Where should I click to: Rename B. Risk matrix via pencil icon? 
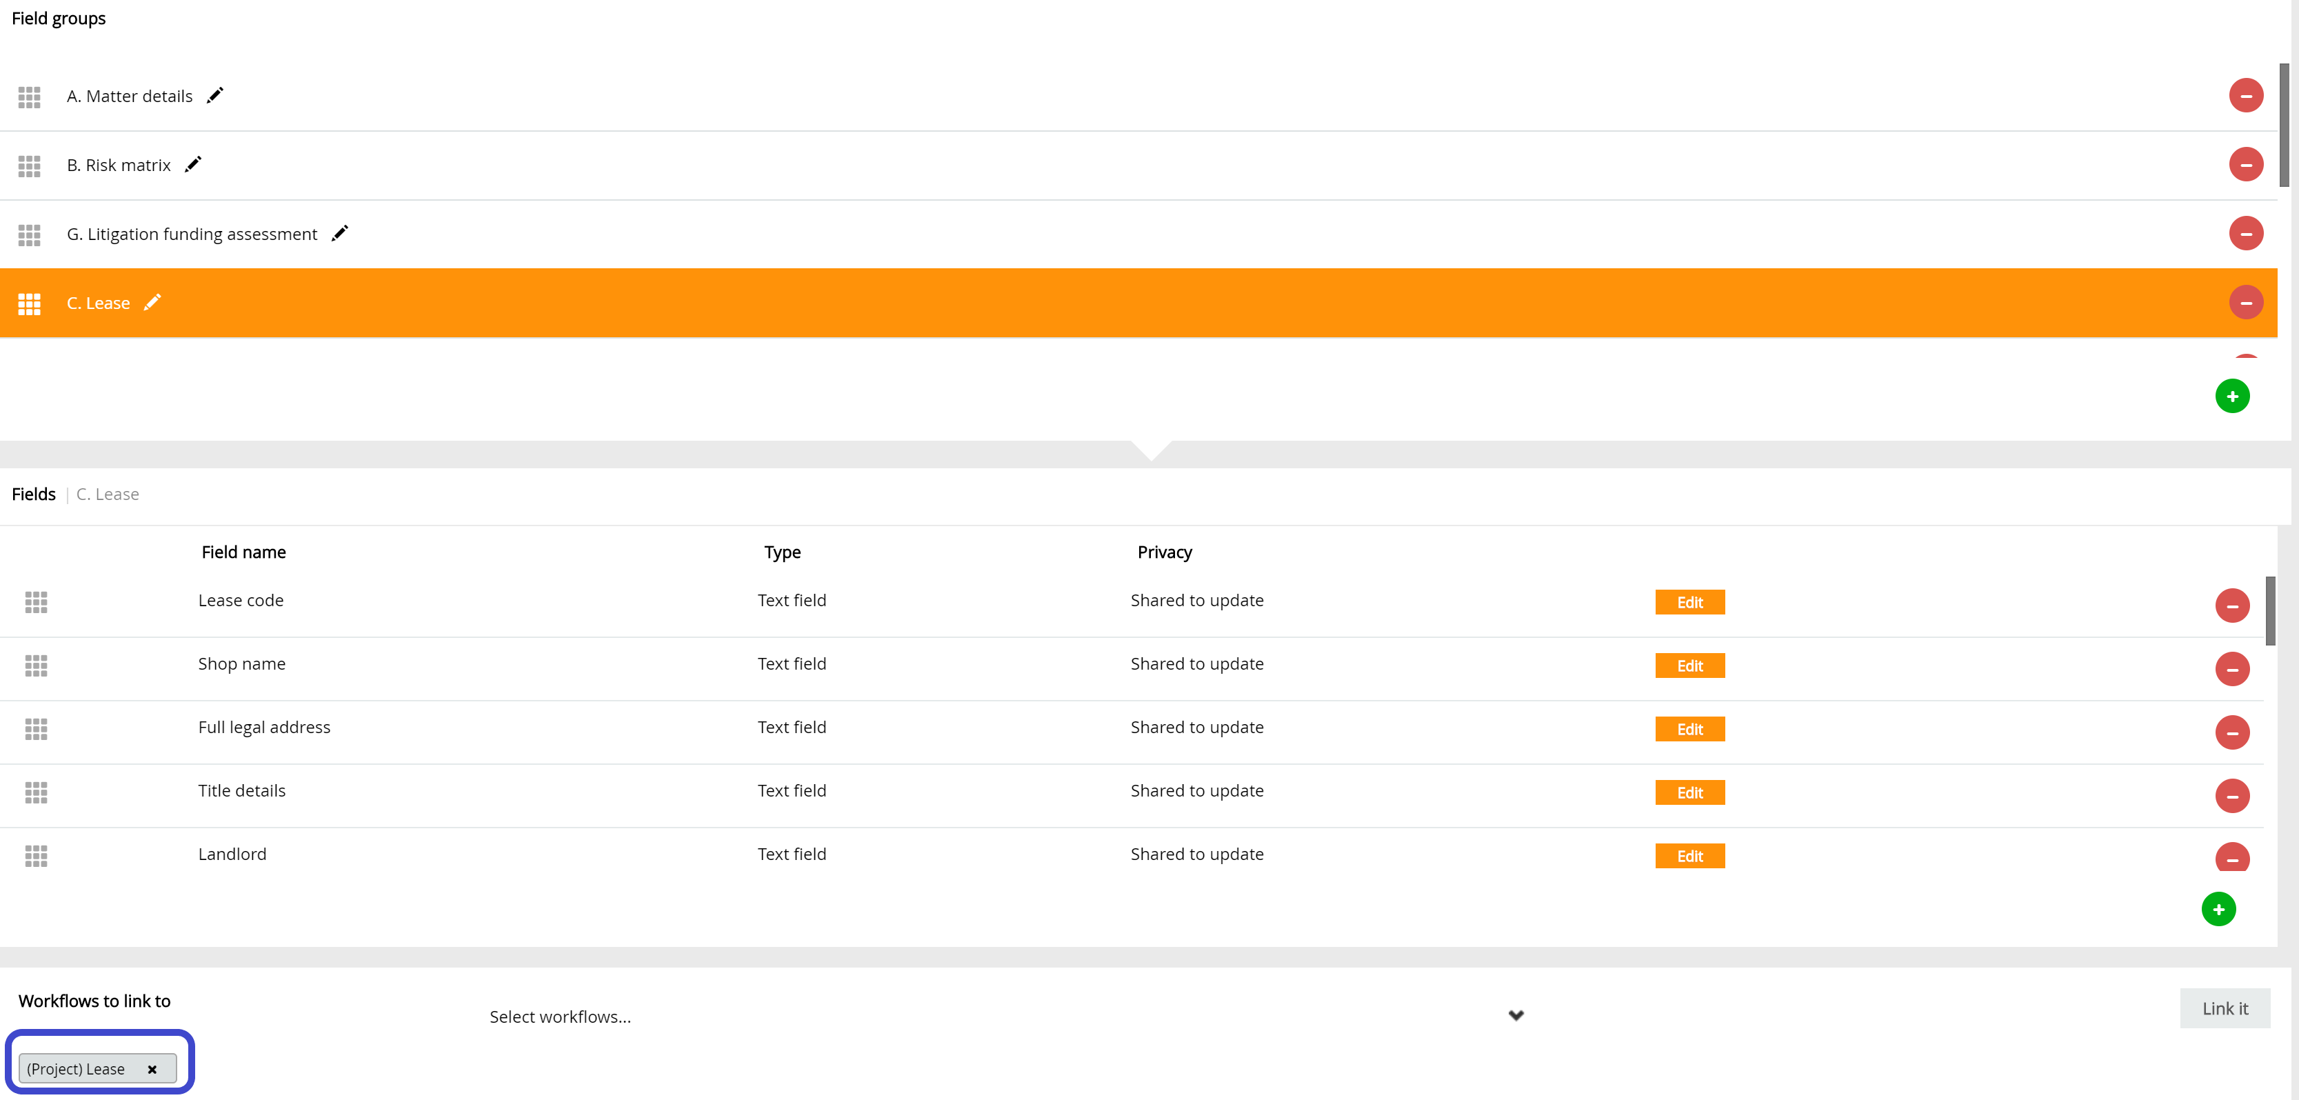(193, 163)
